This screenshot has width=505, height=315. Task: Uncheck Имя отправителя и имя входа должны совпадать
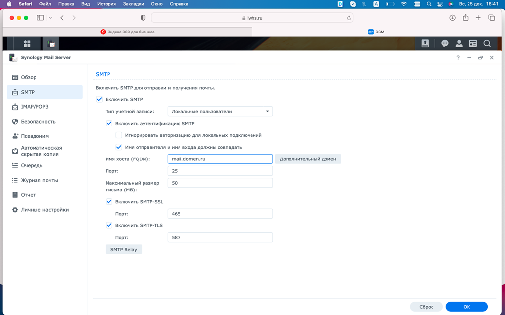pos(119,147)
